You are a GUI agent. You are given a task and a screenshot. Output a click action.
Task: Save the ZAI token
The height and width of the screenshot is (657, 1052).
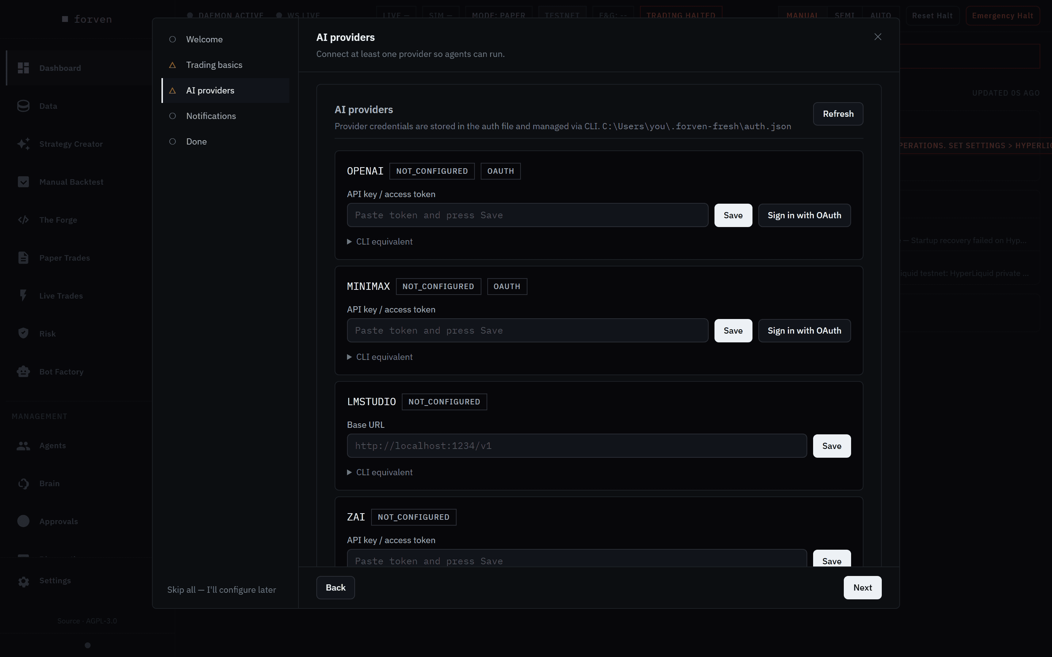tap(832, 558)
